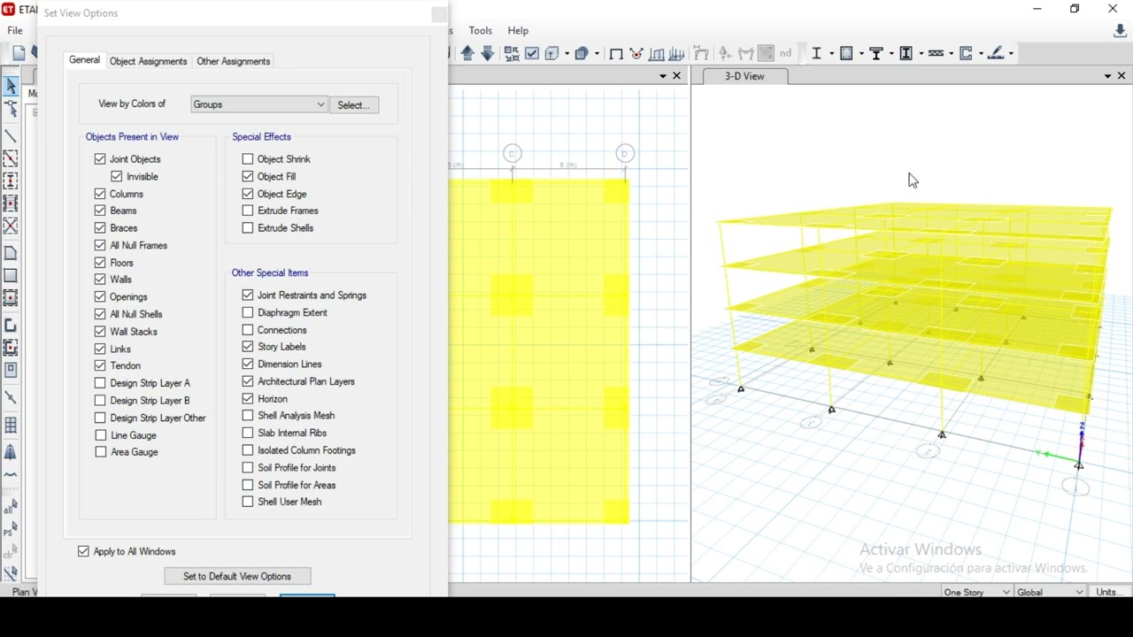Image resolution: width=1133 pixels, height=637 pixels.
Task: Click the move up in list arrow icon
Action: pyautogui.click(x=466, y=53)
